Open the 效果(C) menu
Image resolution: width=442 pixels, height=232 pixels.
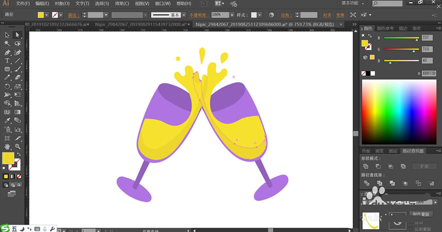point(122,4)
